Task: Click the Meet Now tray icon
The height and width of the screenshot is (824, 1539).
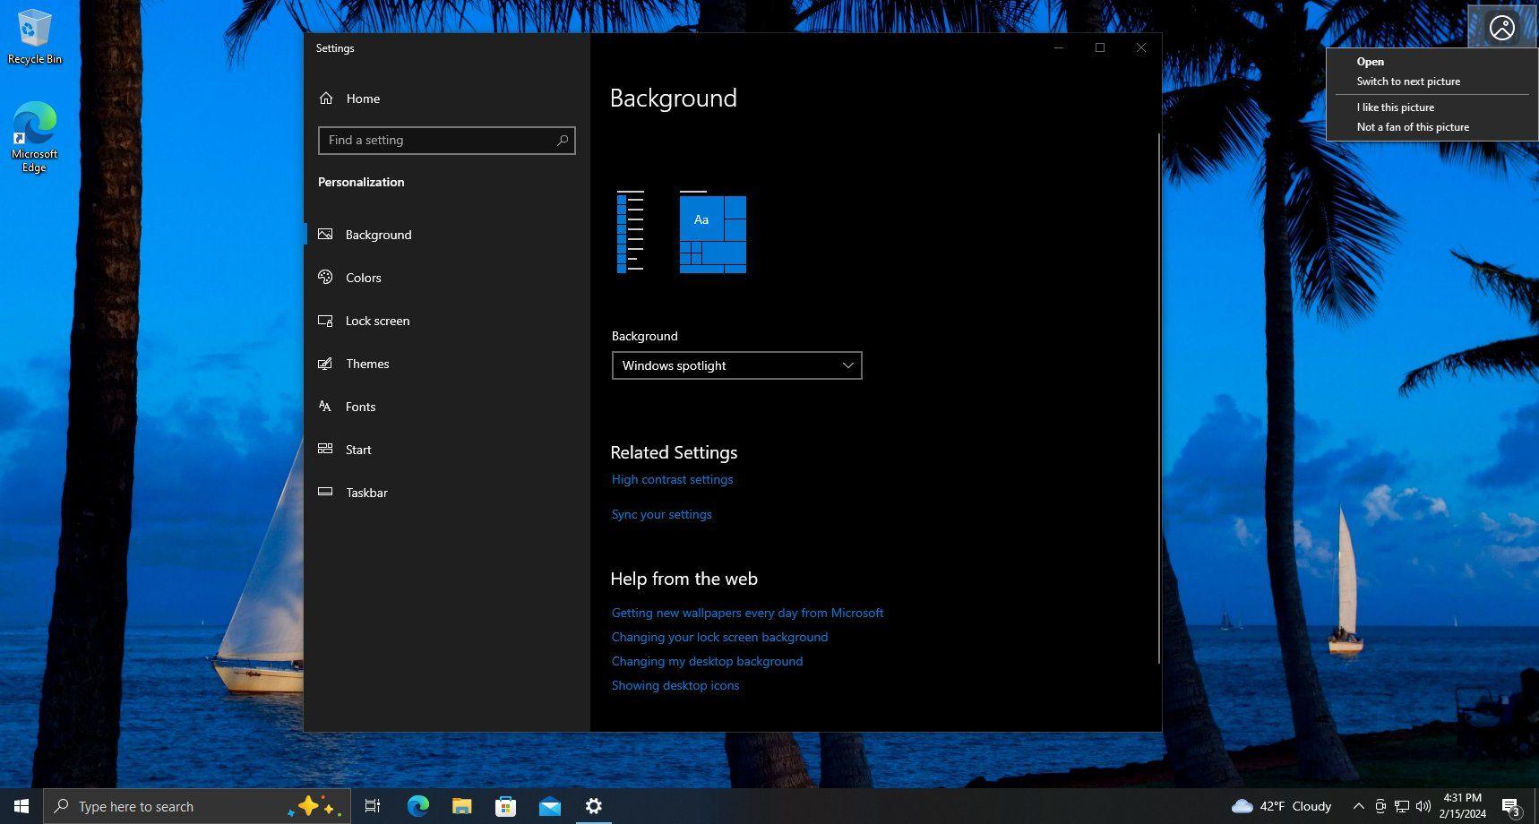Action: (1380, 806)
